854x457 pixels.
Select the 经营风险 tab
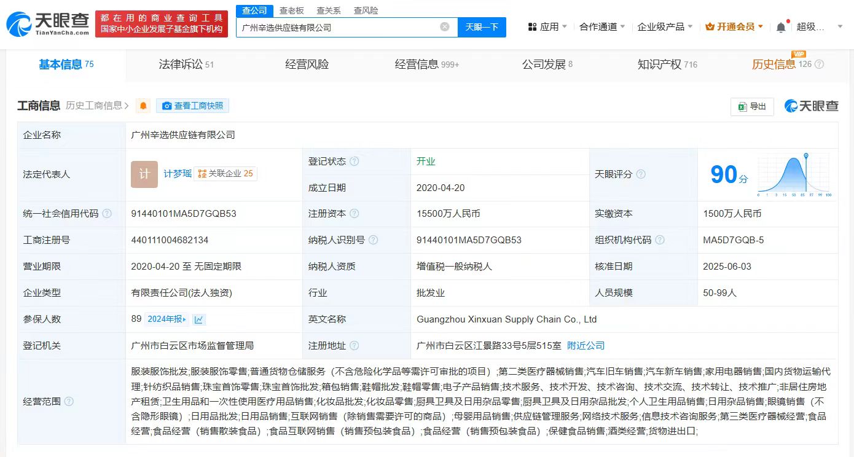coord(307,64)
